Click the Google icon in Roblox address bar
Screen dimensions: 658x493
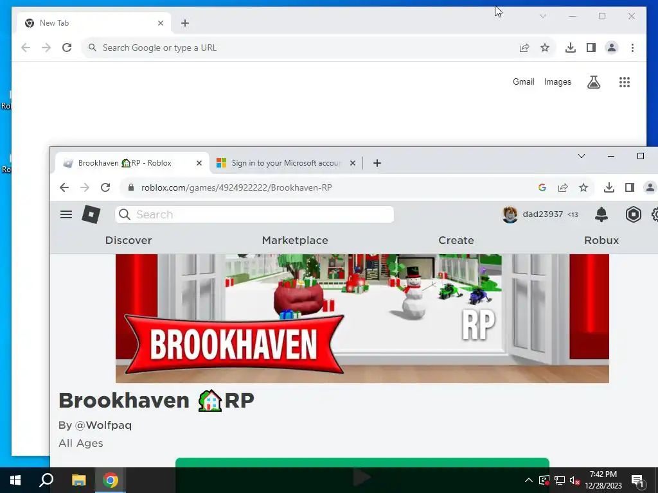[542, 187]
